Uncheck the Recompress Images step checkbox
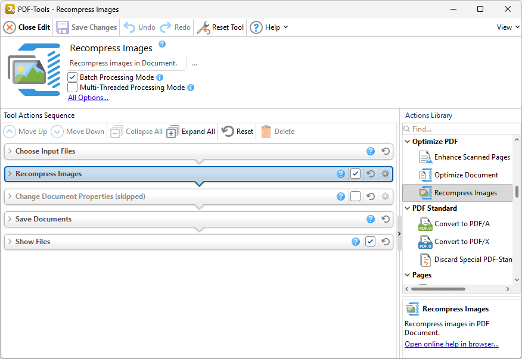 click(x=356, y=174)
